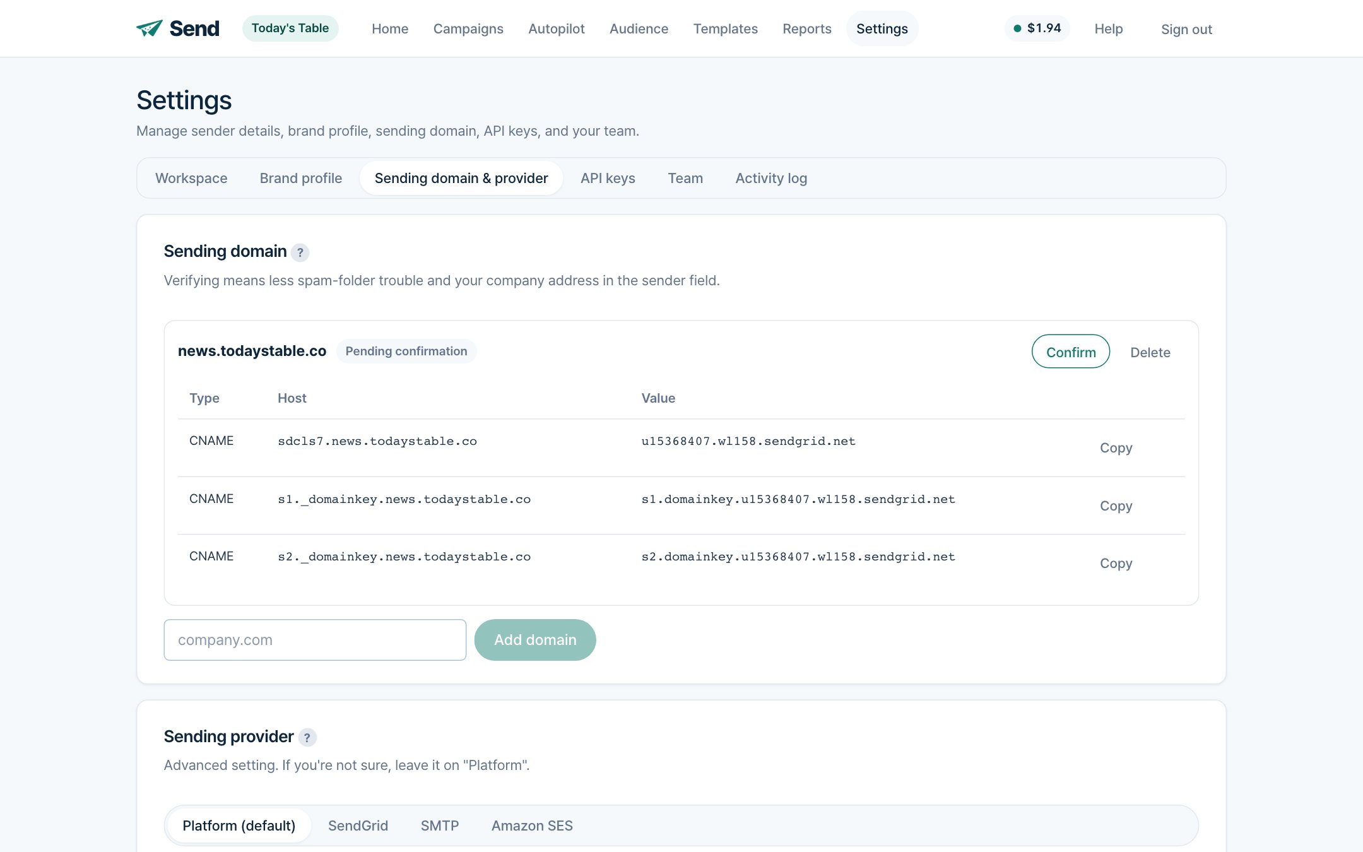
Task: Click the Add domain button
Action: (535, 640)
